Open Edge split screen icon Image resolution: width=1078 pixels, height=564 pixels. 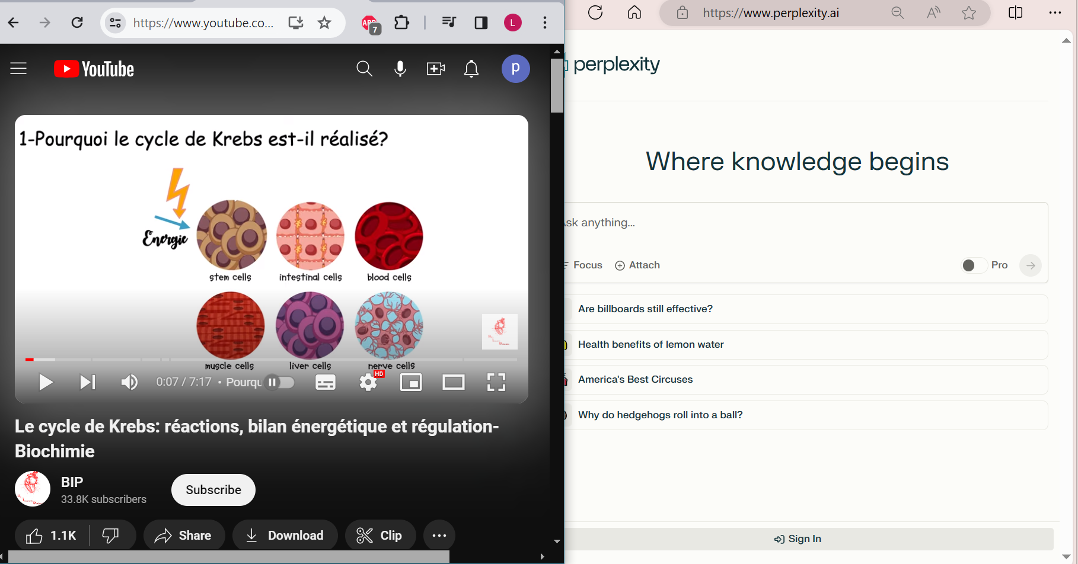click(x=1015, y=12)
